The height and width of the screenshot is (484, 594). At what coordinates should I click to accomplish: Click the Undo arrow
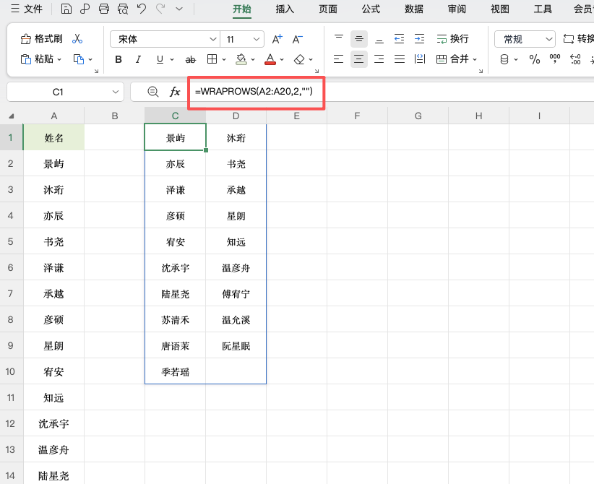[142, 9]
